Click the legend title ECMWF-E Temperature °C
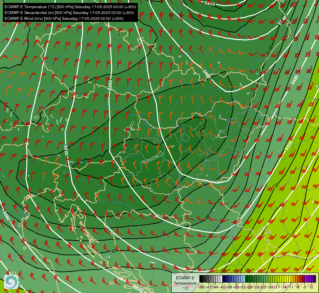The width and height of the screenshot is (319, 293). pos(185,283)
